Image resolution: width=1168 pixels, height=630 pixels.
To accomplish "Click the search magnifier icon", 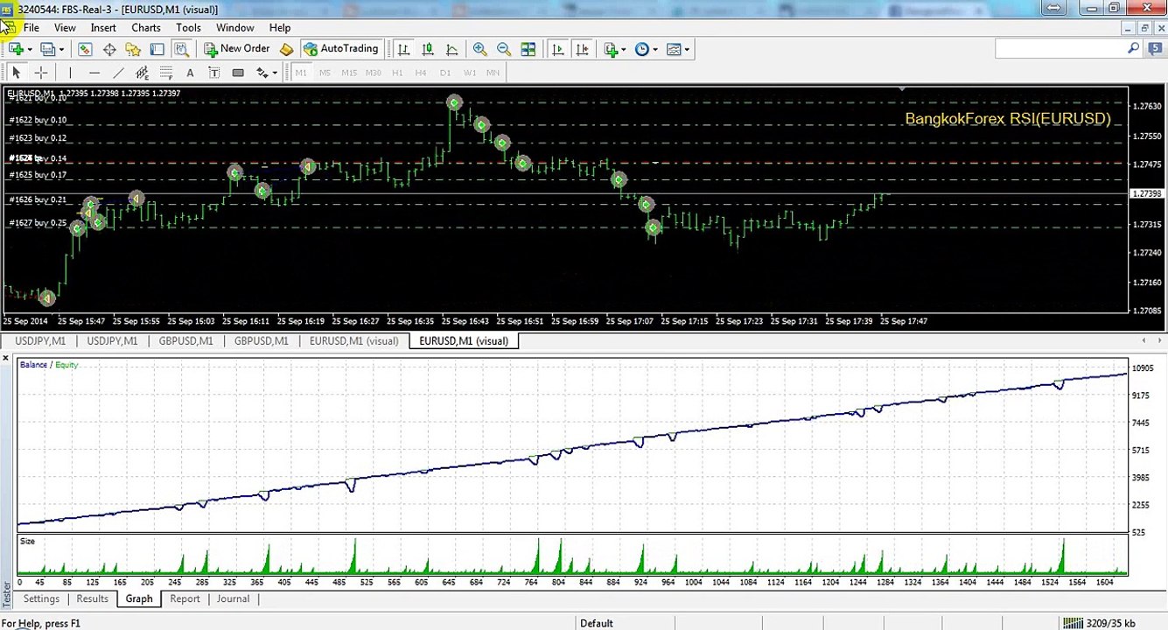I will point(1134,50).
